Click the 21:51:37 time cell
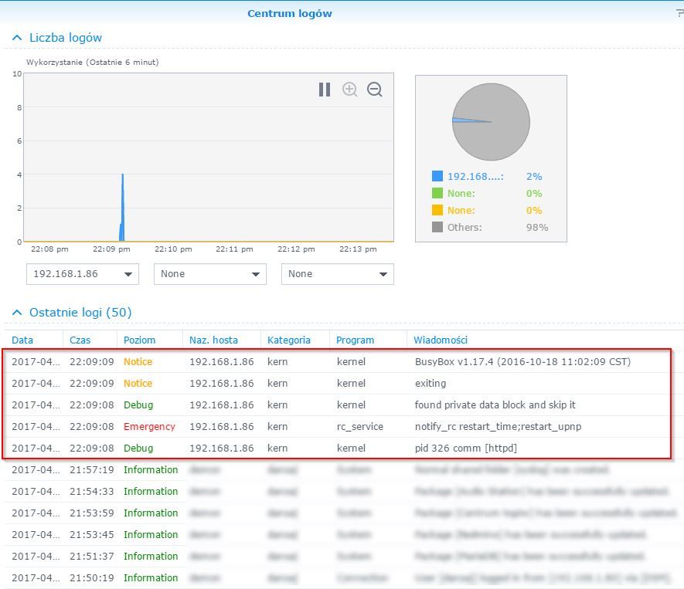This screenshot has width=684, height=589. [x=92, y=557]
